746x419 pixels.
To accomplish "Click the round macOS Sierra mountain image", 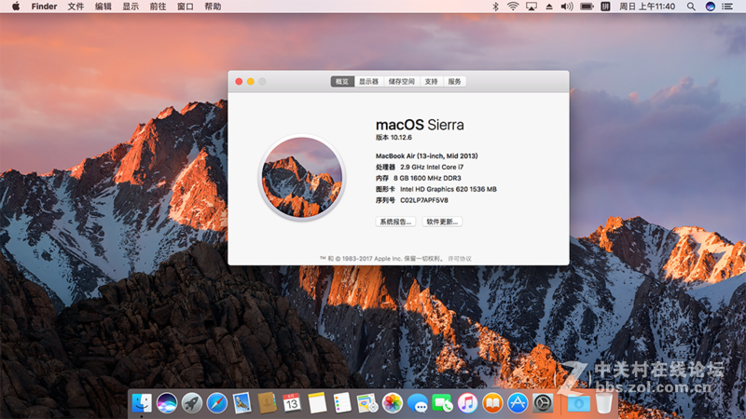I will [x=302, y=177].
